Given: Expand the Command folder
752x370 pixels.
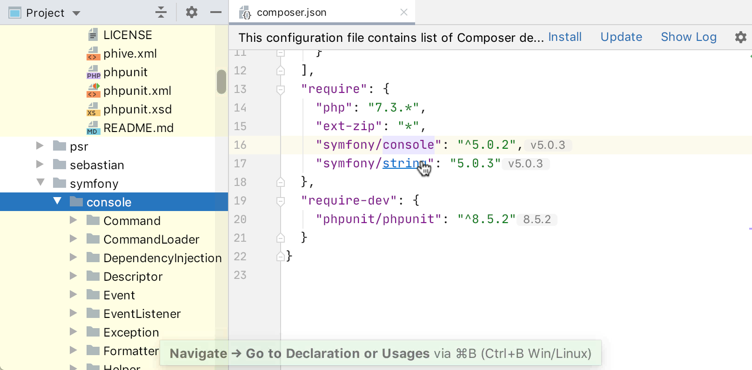Looking at the screenshot, I should pos(74,220).
